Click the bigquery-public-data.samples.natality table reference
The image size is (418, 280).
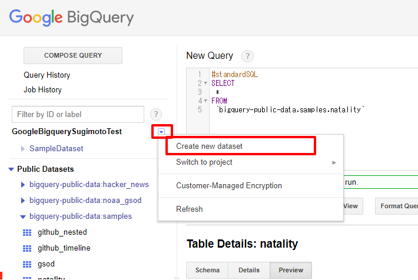[x=290, y=109]
